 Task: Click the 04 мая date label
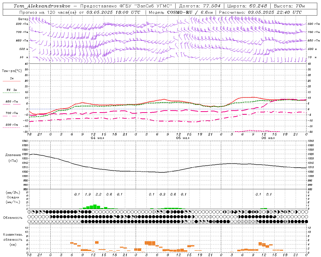coord(97,138)
